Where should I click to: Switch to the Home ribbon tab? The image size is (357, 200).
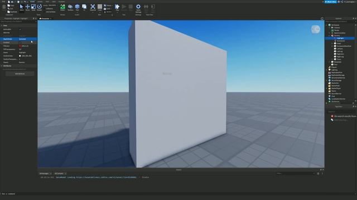[32, 2]
